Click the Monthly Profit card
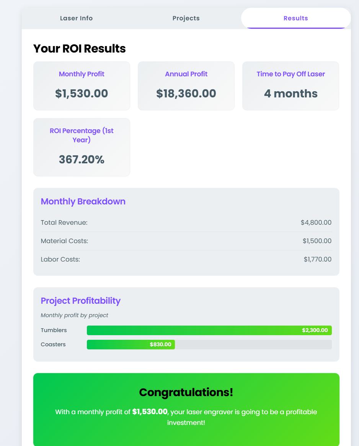The width and height of the screenshot is (359, 446). pyautogui.click(x=82, y=86)
